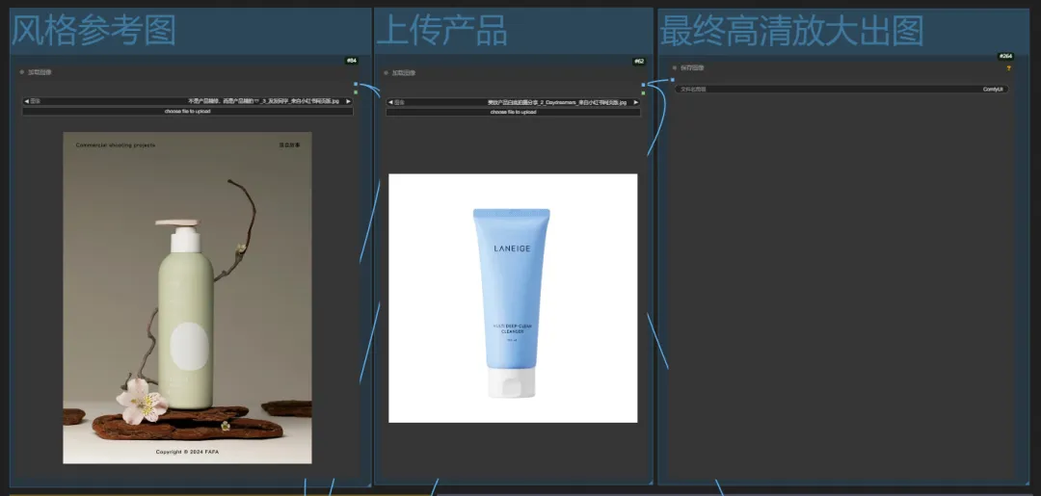1041x496 pixels.
Task: Select next image in node #84
Action: (x=348, y=101)
